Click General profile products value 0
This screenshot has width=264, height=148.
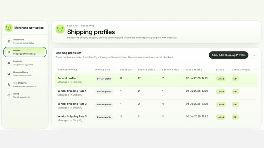click(121, 78)
